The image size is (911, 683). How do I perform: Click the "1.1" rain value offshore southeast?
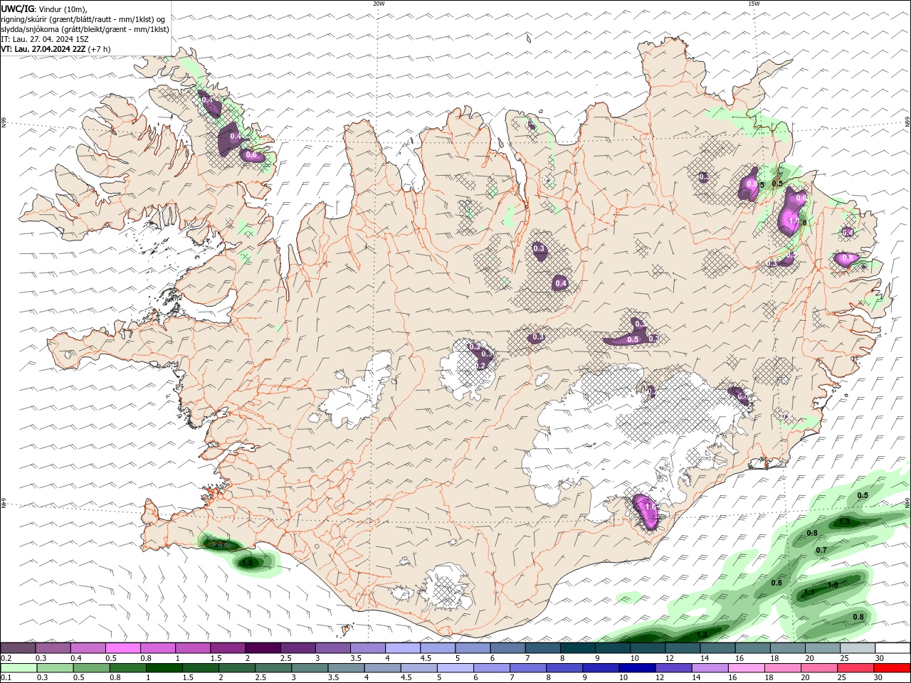809,592
